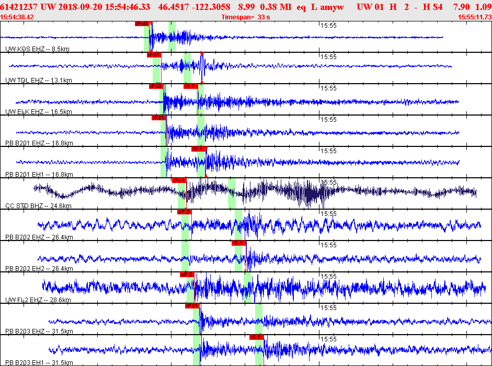The width and height of the screenshot is (492, 366).
Task: Click analyst name 'amyw' in header
Action: (332, 7)
